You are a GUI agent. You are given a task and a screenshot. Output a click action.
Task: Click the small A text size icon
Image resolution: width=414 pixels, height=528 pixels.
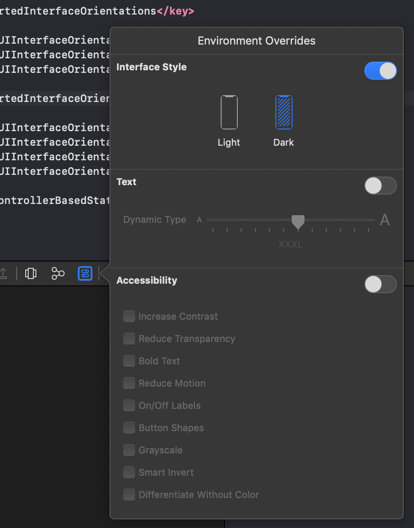click(x=199, y=219)
